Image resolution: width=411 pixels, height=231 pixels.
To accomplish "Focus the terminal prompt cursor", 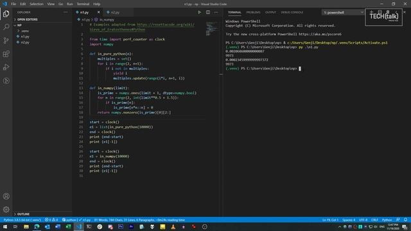I will 300,69.
